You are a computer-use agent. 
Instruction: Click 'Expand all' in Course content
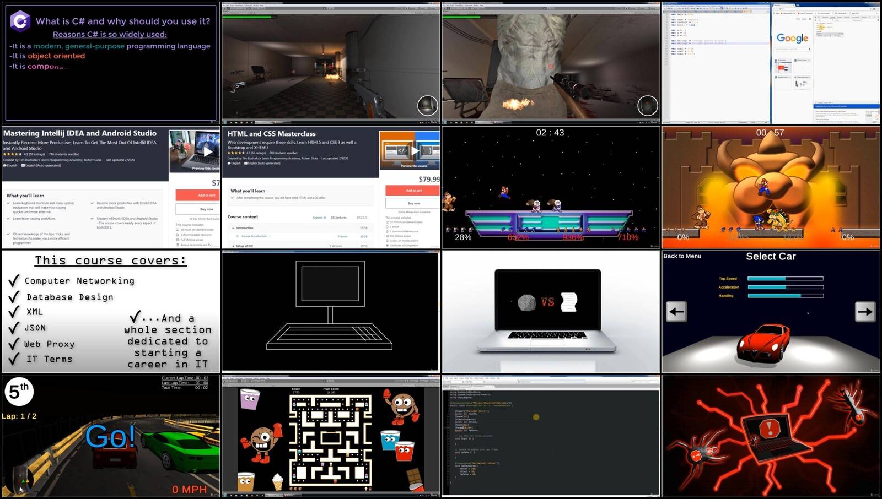[319, 218]
